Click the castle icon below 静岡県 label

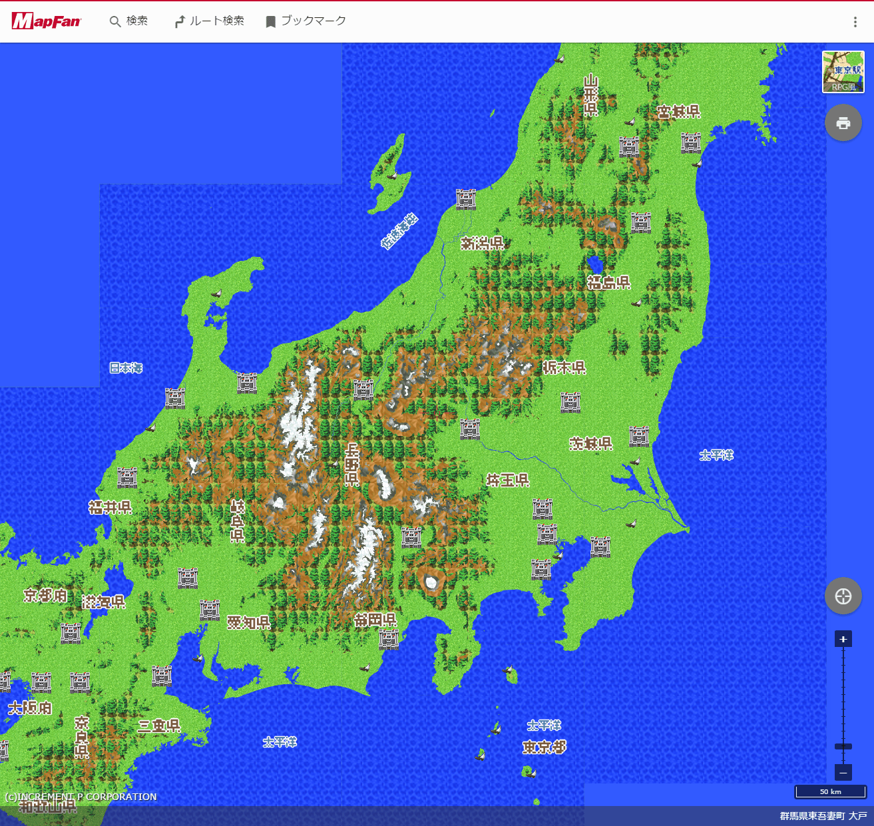tap(389, 639)
